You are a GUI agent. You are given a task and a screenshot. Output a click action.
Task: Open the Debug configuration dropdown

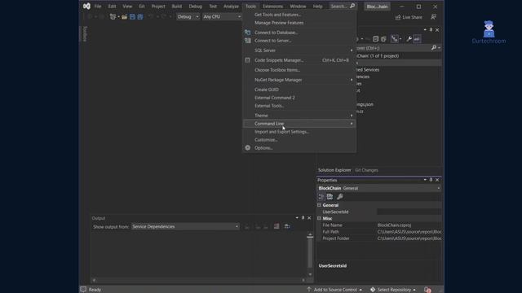tap(188, 16)
